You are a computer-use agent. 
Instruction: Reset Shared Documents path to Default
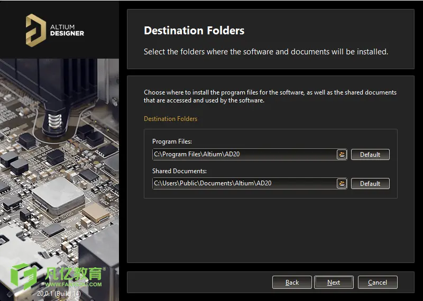click(370, 184)
